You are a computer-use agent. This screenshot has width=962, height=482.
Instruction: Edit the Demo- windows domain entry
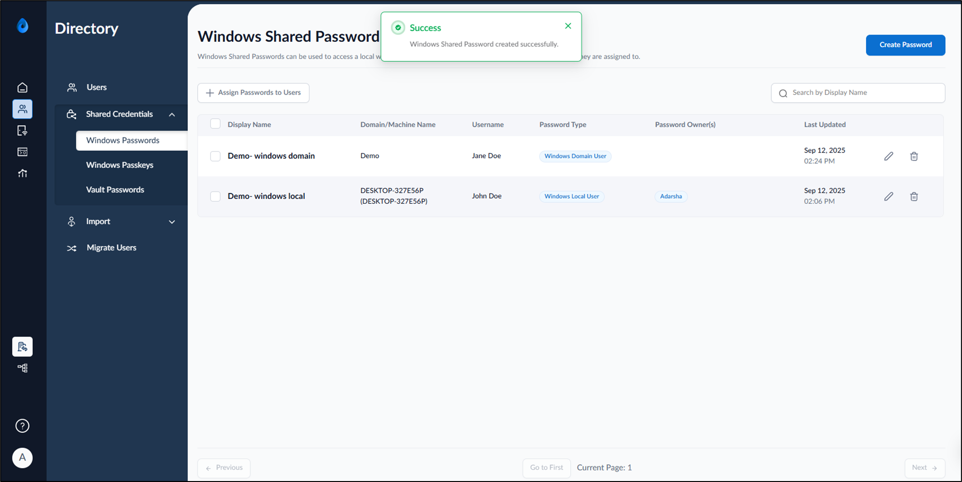click(889, 156)
